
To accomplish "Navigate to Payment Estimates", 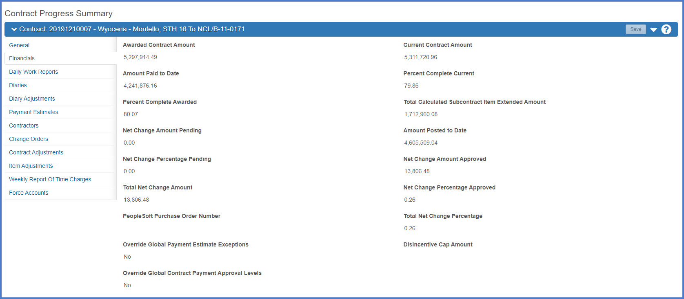I will pyautogui.click(x=33, y=112).
